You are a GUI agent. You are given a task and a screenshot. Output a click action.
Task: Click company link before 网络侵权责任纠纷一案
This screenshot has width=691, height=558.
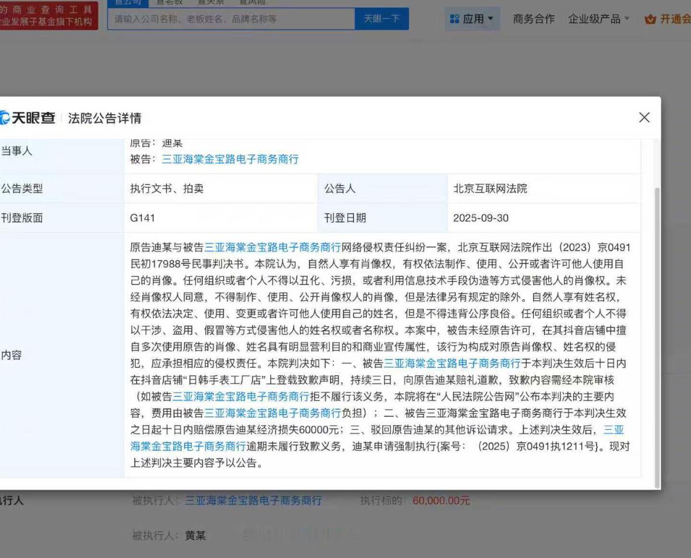click(273, 248)
